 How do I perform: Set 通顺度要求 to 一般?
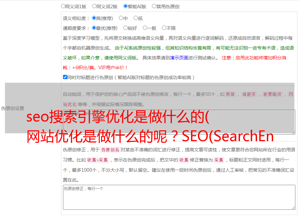tap(145, 28)
